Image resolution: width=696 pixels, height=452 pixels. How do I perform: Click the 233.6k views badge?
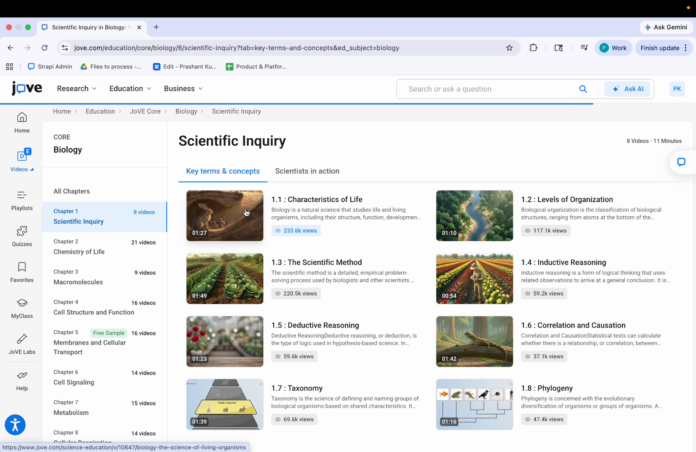tap(296, 231)
